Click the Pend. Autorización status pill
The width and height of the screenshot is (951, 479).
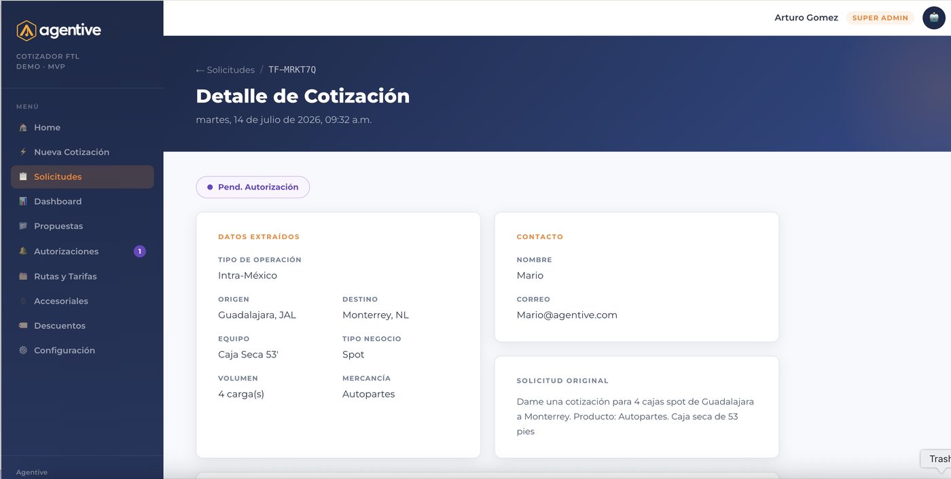(x=253, y=187)
